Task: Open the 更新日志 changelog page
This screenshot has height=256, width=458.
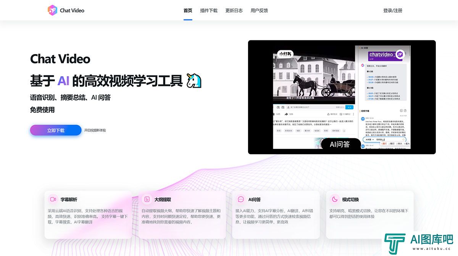Action: pyautogui.click(x=234, y=11)
